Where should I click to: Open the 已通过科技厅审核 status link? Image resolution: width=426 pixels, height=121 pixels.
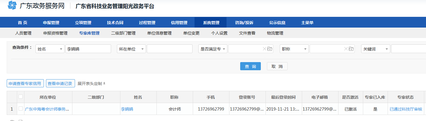406,109
